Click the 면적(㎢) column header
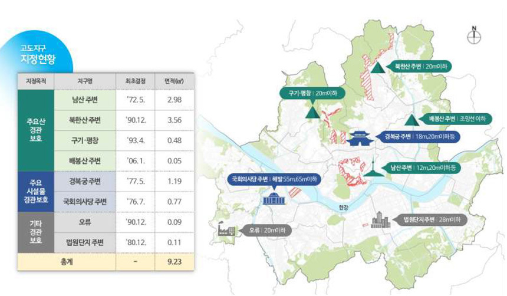507x296 pixels. (174, 81)
